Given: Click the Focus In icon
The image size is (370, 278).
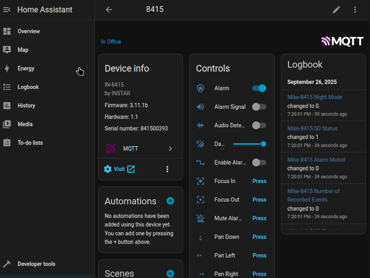Looking at the screenshot, I should [200, 181].
